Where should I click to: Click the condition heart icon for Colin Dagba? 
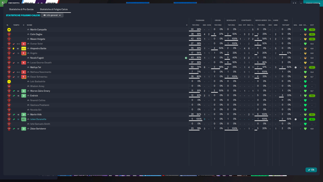305,34
